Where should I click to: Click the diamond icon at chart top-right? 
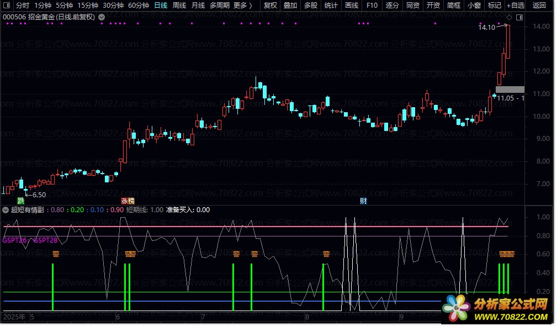(509, 18)
